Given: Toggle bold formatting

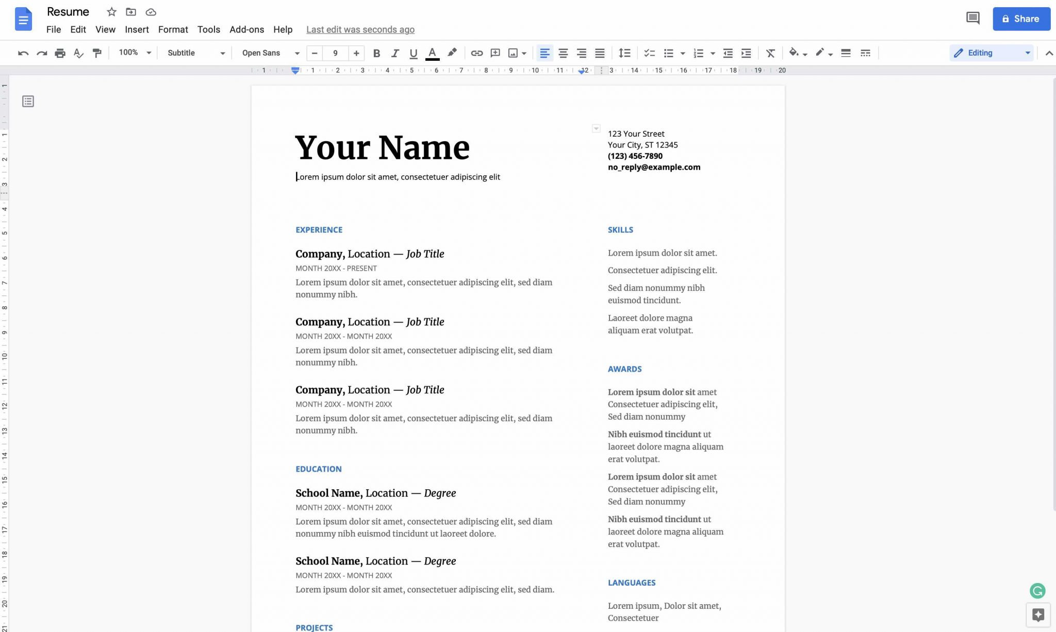Looking at the screenshot, I should tap(376, 53).
